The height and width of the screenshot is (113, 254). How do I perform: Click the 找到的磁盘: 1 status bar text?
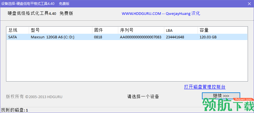[14, 110]
